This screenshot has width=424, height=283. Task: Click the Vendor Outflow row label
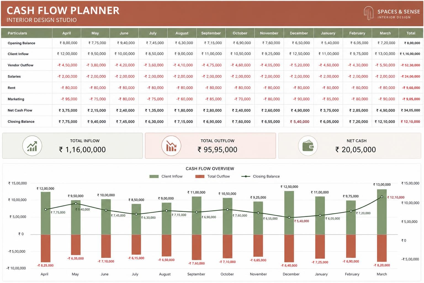tap(20, 65)
